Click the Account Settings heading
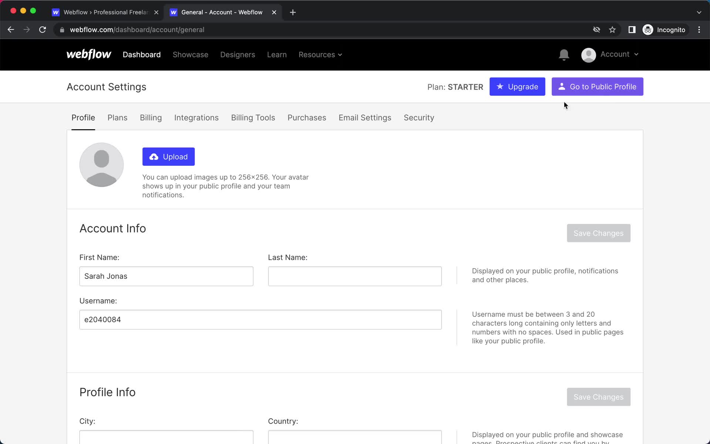This screenshot has height=444, width=710. click(x=106, y=87)
